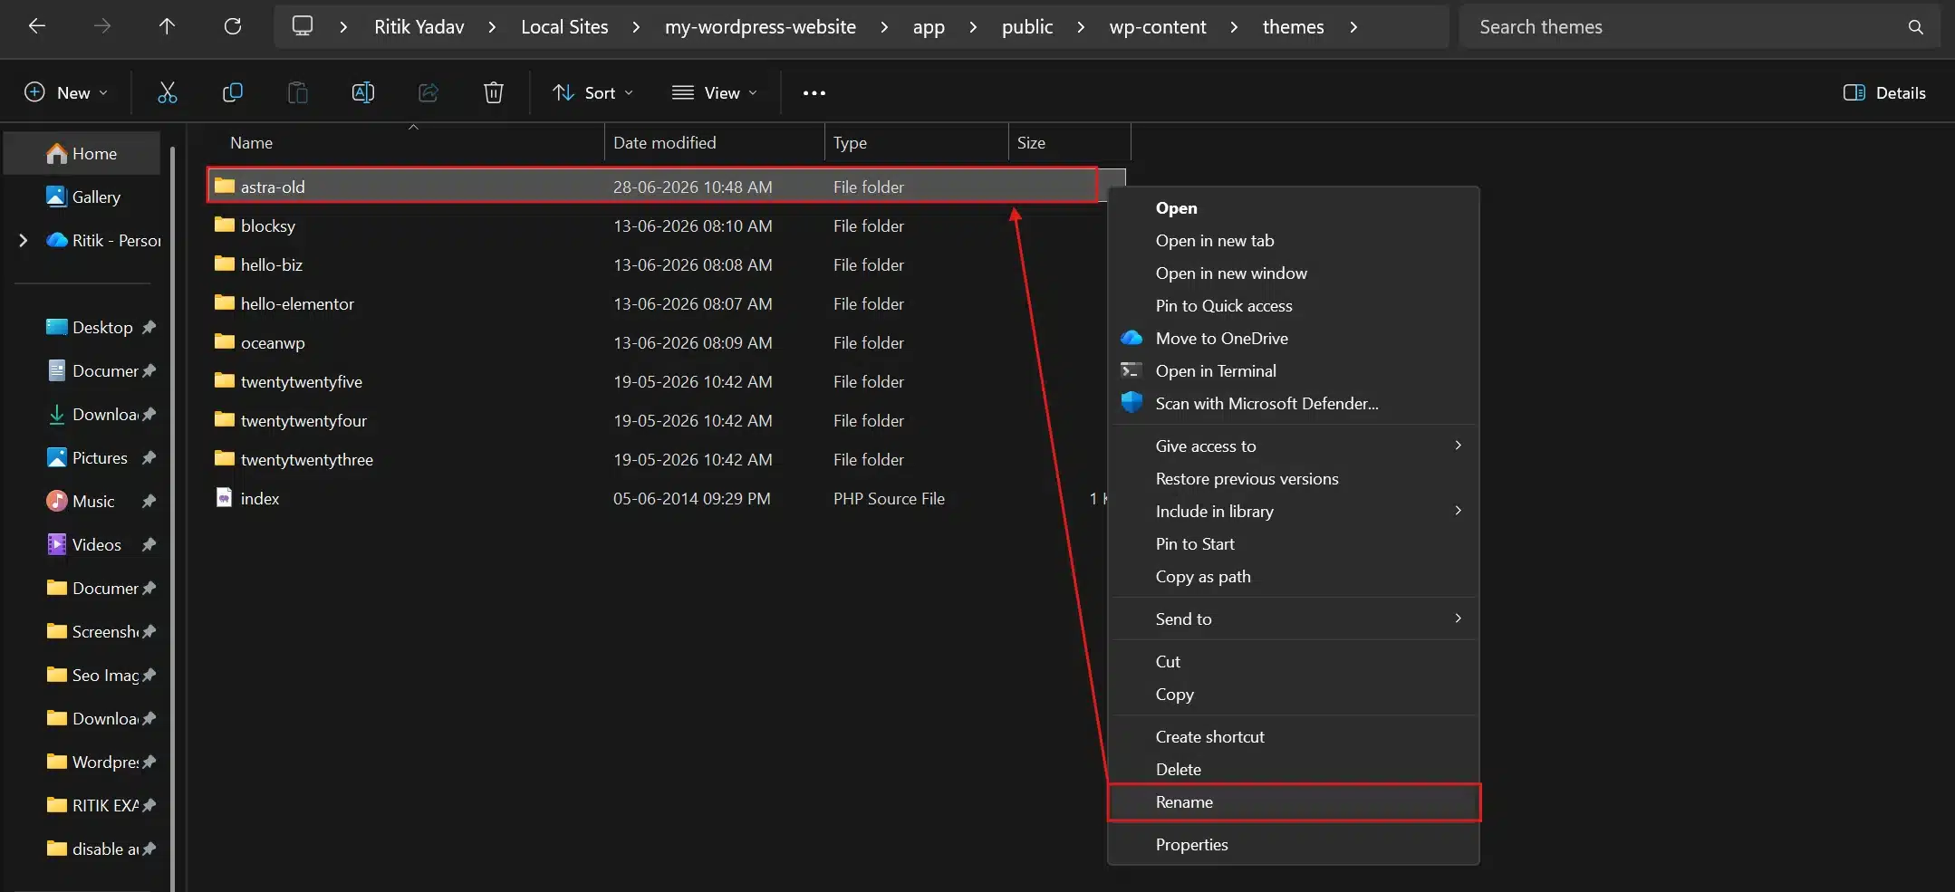Open Properties from context menu

click(1294, 844)
